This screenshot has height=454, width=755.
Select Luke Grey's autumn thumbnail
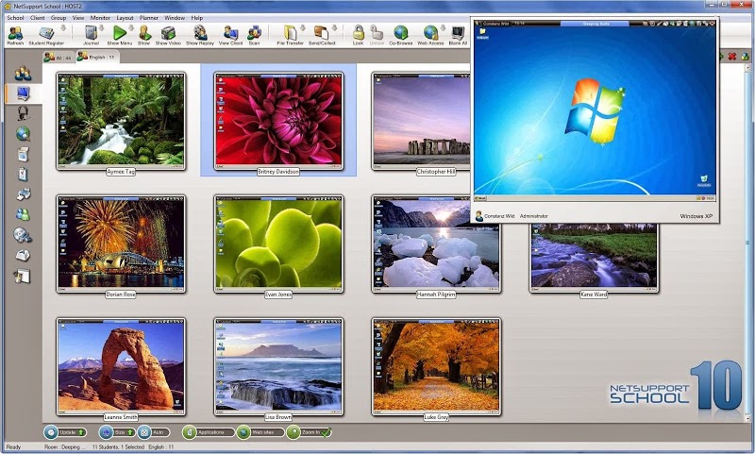[436, 367]
